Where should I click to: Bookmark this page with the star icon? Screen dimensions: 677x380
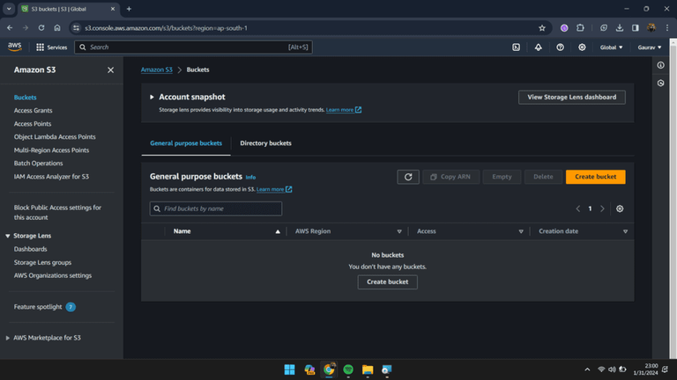coord(542,28)
